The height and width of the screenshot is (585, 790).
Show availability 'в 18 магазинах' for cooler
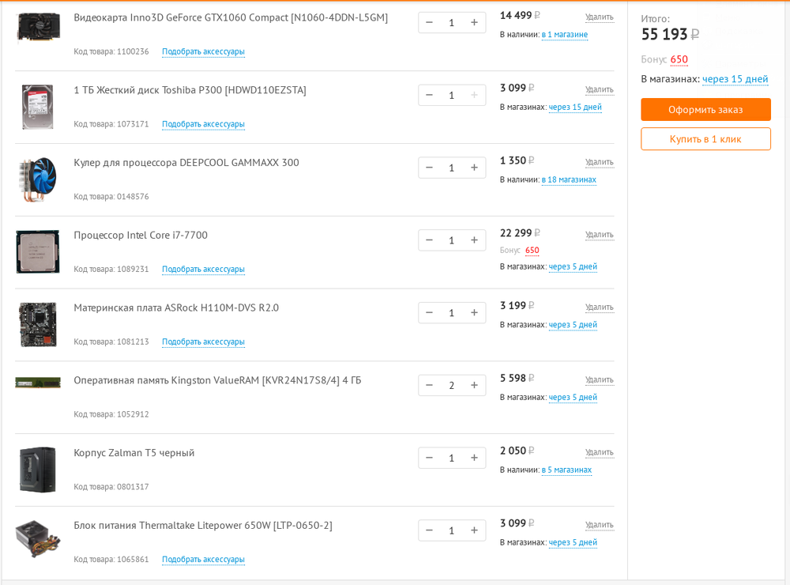coord(569,179)
